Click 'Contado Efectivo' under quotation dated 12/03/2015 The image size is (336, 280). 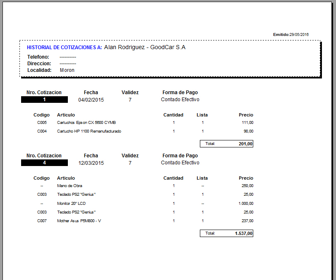tap(180, 163)
